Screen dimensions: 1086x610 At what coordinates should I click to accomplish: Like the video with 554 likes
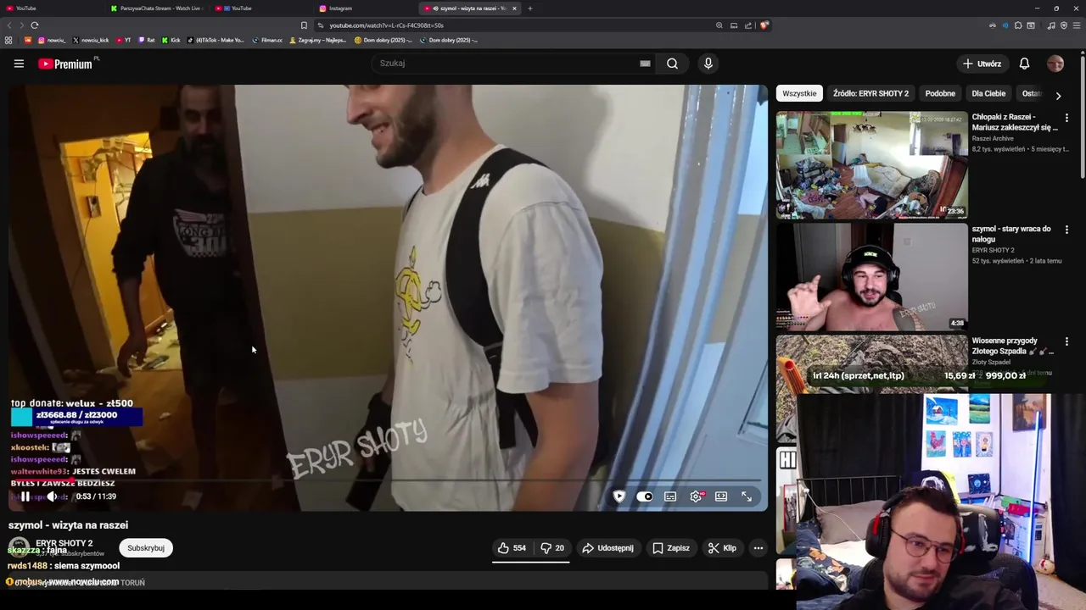(512, 548)
